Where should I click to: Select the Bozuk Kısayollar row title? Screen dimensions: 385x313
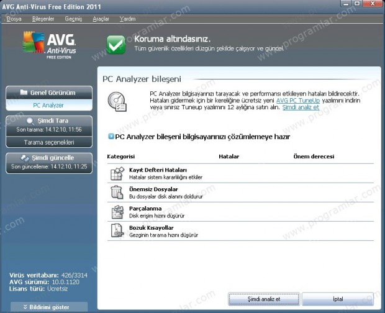152,227
